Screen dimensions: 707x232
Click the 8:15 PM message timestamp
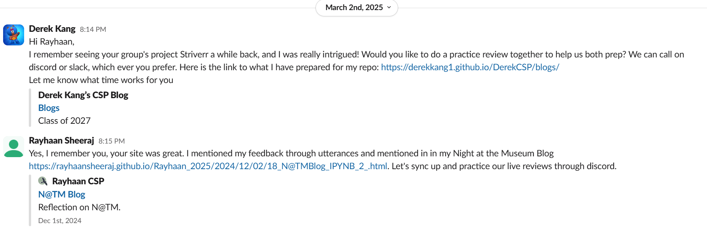click(x=112, y=141)
